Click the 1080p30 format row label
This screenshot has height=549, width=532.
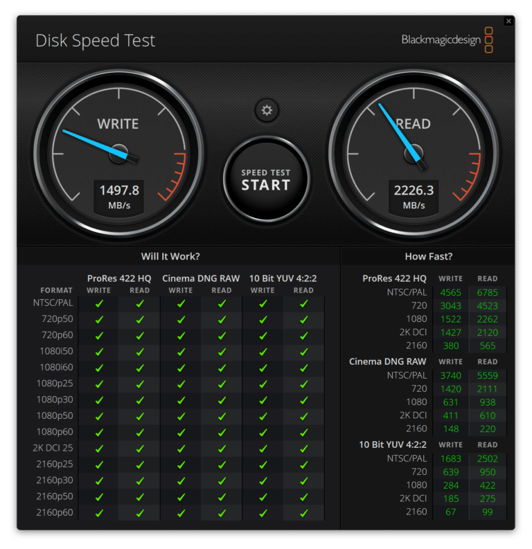(x=55, y=399)
